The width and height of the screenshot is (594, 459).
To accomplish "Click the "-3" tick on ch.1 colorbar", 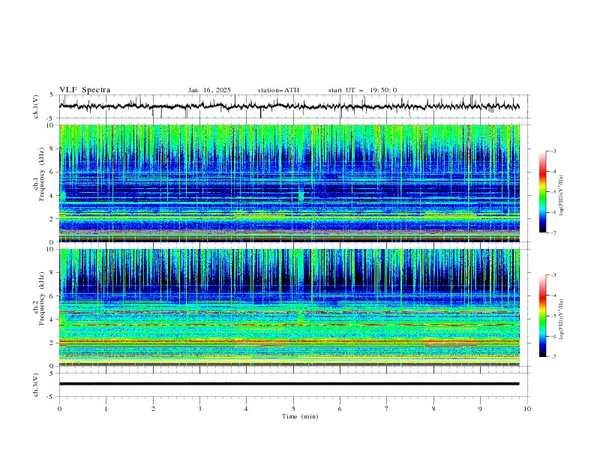I will pyautogui.click(x=553, y=151).
